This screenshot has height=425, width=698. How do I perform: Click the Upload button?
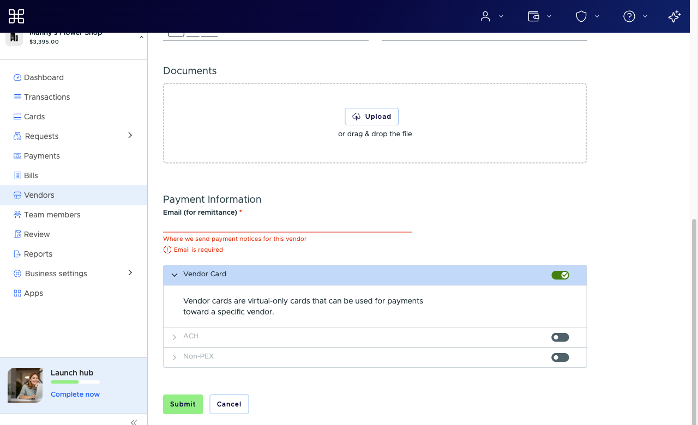tap(372, 117)
